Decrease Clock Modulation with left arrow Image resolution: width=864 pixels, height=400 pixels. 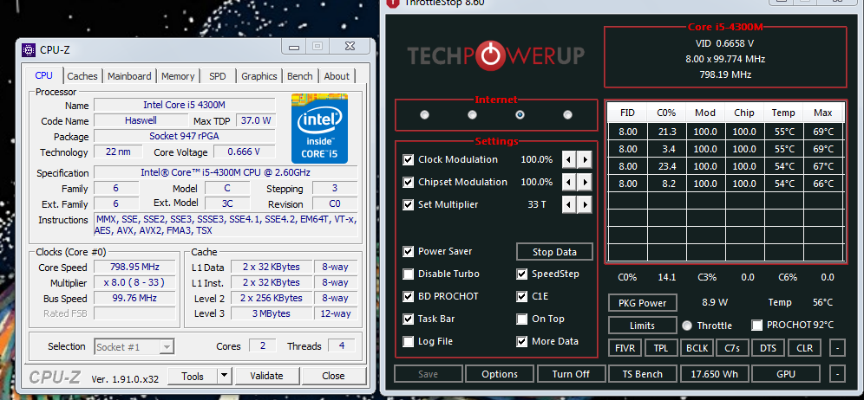(x=569, y=159)
